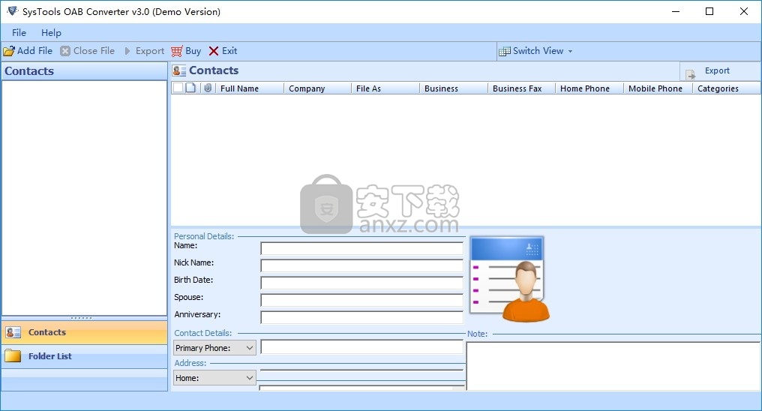
Task: Open the Help menu
Action: click(x=51, y=32)
